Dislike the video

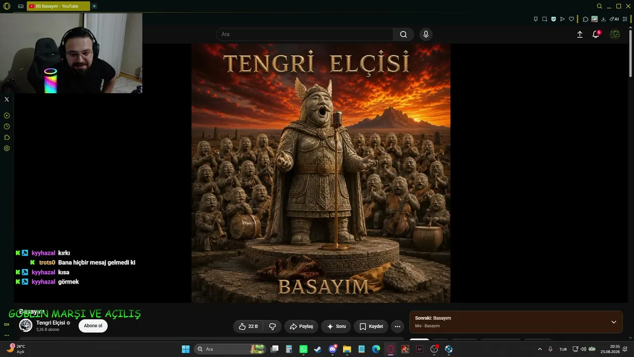(x=272, y=326)
